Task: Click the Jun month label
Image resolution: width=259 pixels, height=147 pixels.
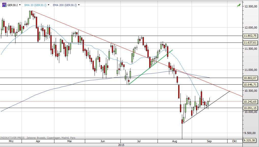Action: pos(103,141)
